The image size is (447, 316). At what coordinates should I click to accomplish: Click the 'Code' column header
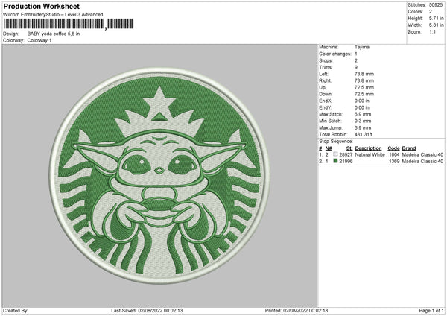point(393,148)
